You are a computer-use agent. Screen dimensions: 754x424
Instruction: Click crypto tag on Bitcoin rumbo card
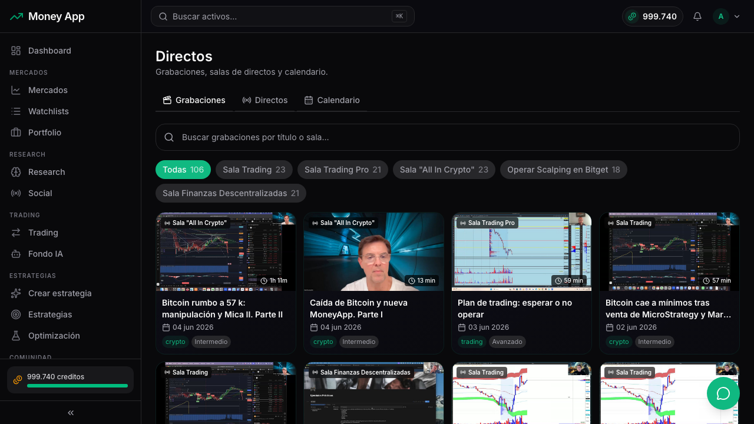click(x=176, y=342)
